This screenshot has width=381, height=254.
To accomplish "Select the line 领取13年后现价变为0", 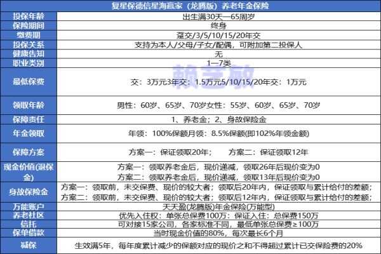I will pos(218,177).
